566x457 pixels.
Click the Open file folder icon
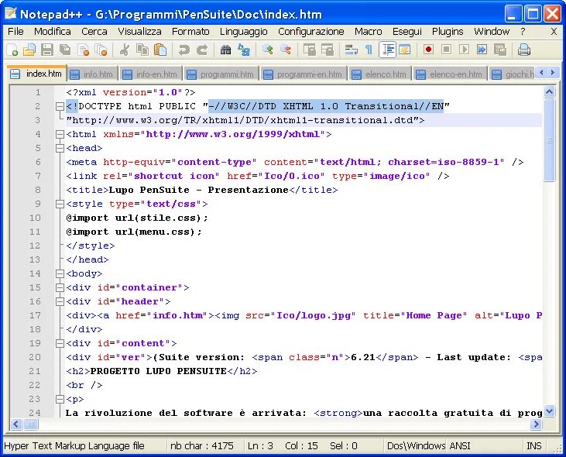tap(29, 50)
